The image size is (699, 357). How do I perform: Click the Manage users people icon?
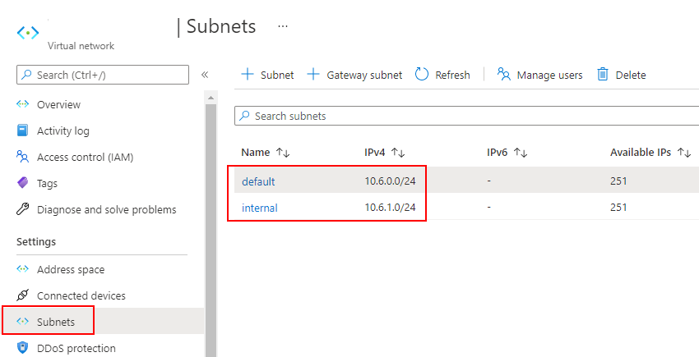(x=504, y=75)
